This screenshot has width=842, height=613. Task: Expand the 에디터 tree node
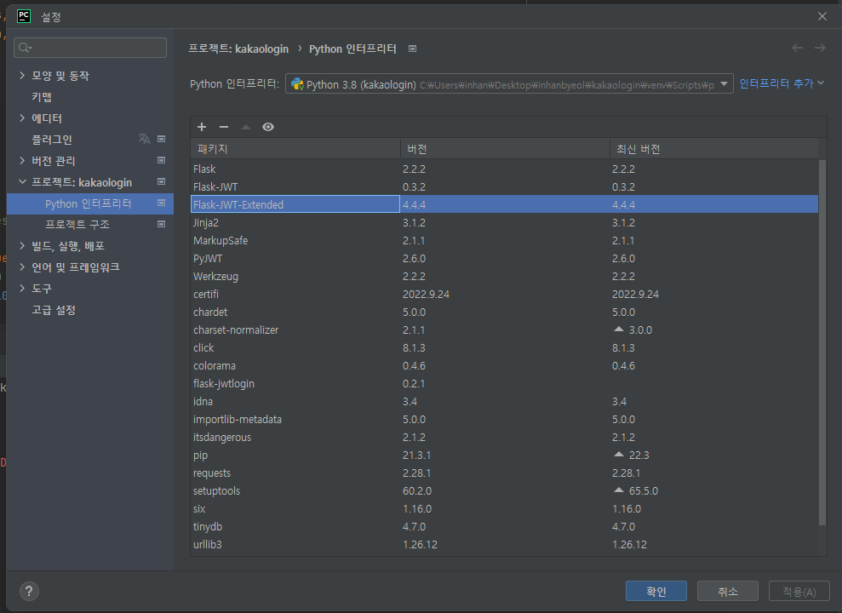click(22, 118)
